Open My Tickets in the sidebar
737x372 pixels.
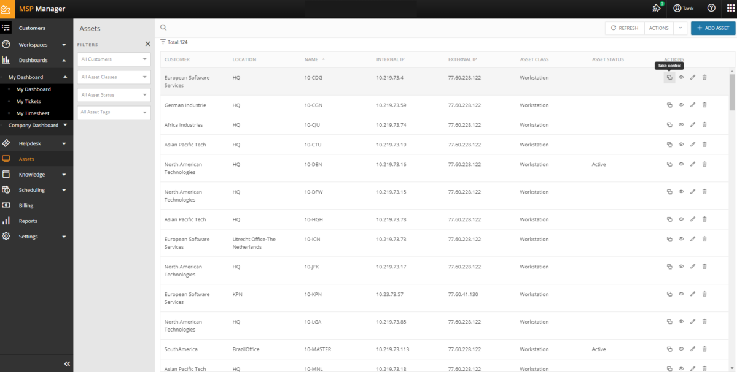[x=28, y=101]
